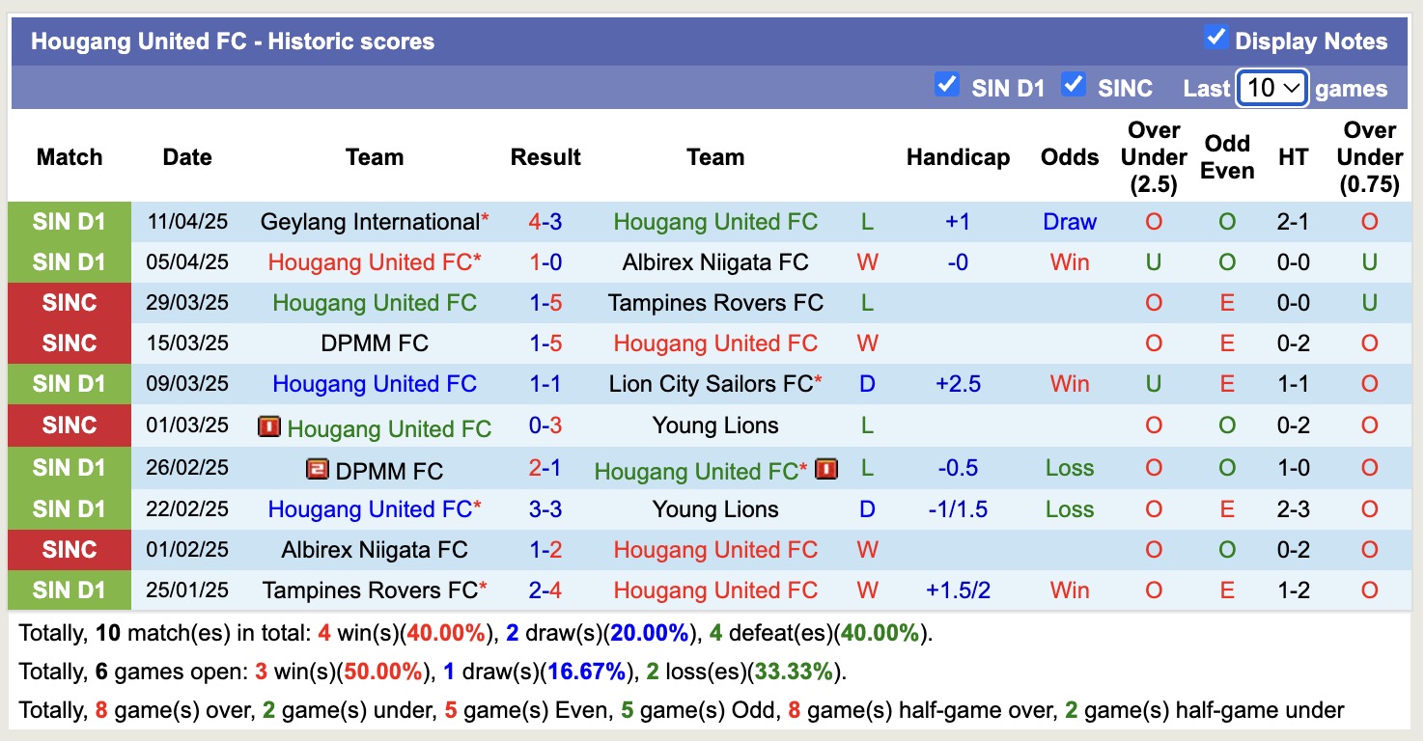Toggle the Display Notes checkbox

click(x=1215, y=39)
